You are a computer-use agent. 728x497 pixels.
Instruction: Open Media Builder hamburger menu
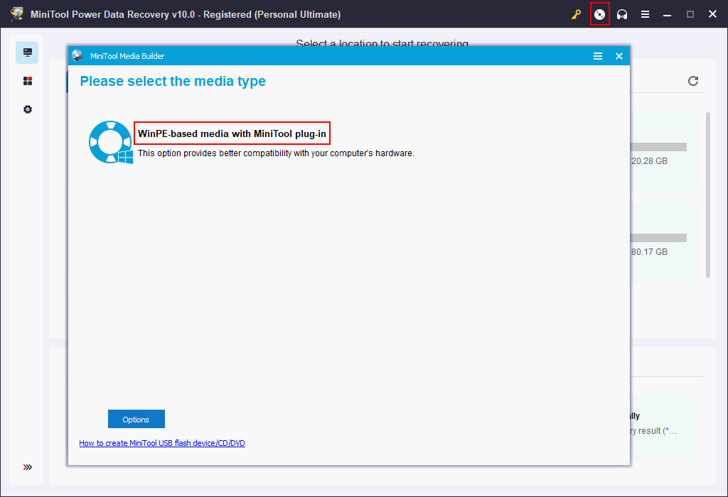point(597,56)
